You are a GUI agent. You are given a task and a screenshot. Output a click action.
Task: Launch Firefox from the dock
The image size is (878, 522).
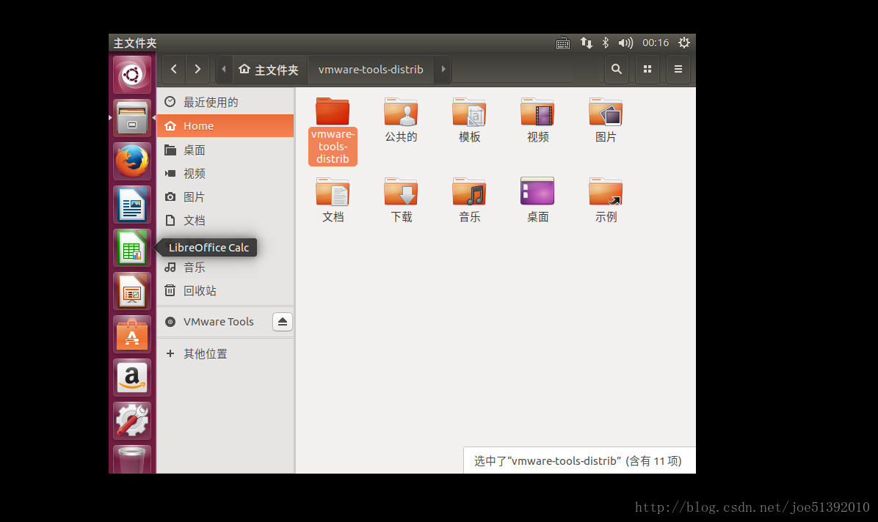[132, 161]
